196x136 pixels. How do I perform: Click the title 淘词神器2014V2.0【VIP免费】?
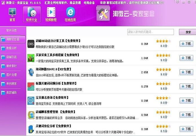(x=54, y=69)
